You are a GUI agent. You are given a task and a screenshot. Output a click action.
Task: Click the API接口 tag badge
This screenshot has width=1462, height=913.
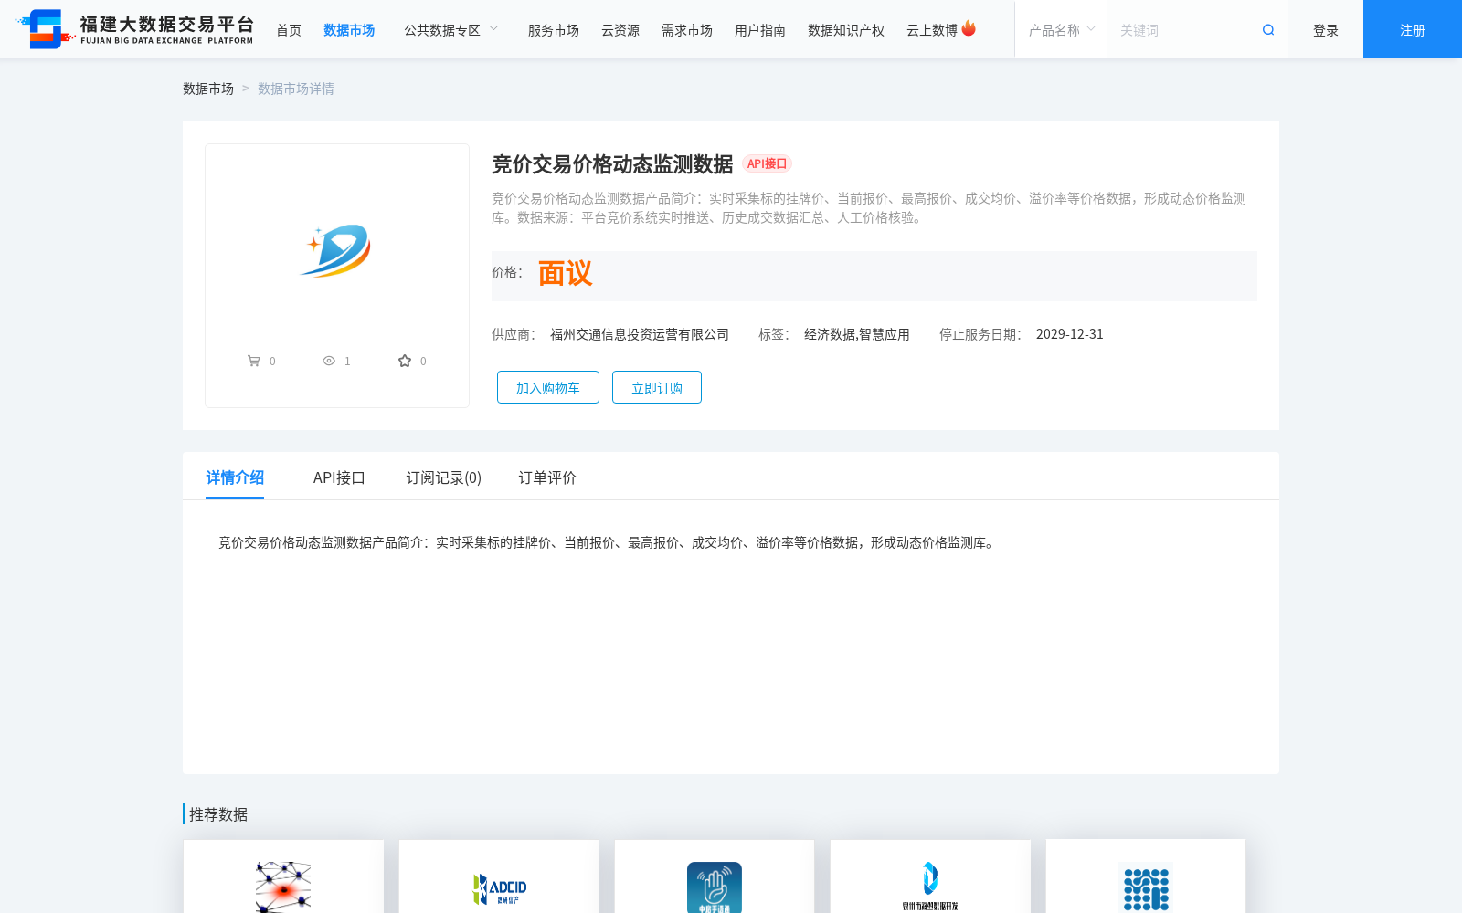click(x=767, y=163)
